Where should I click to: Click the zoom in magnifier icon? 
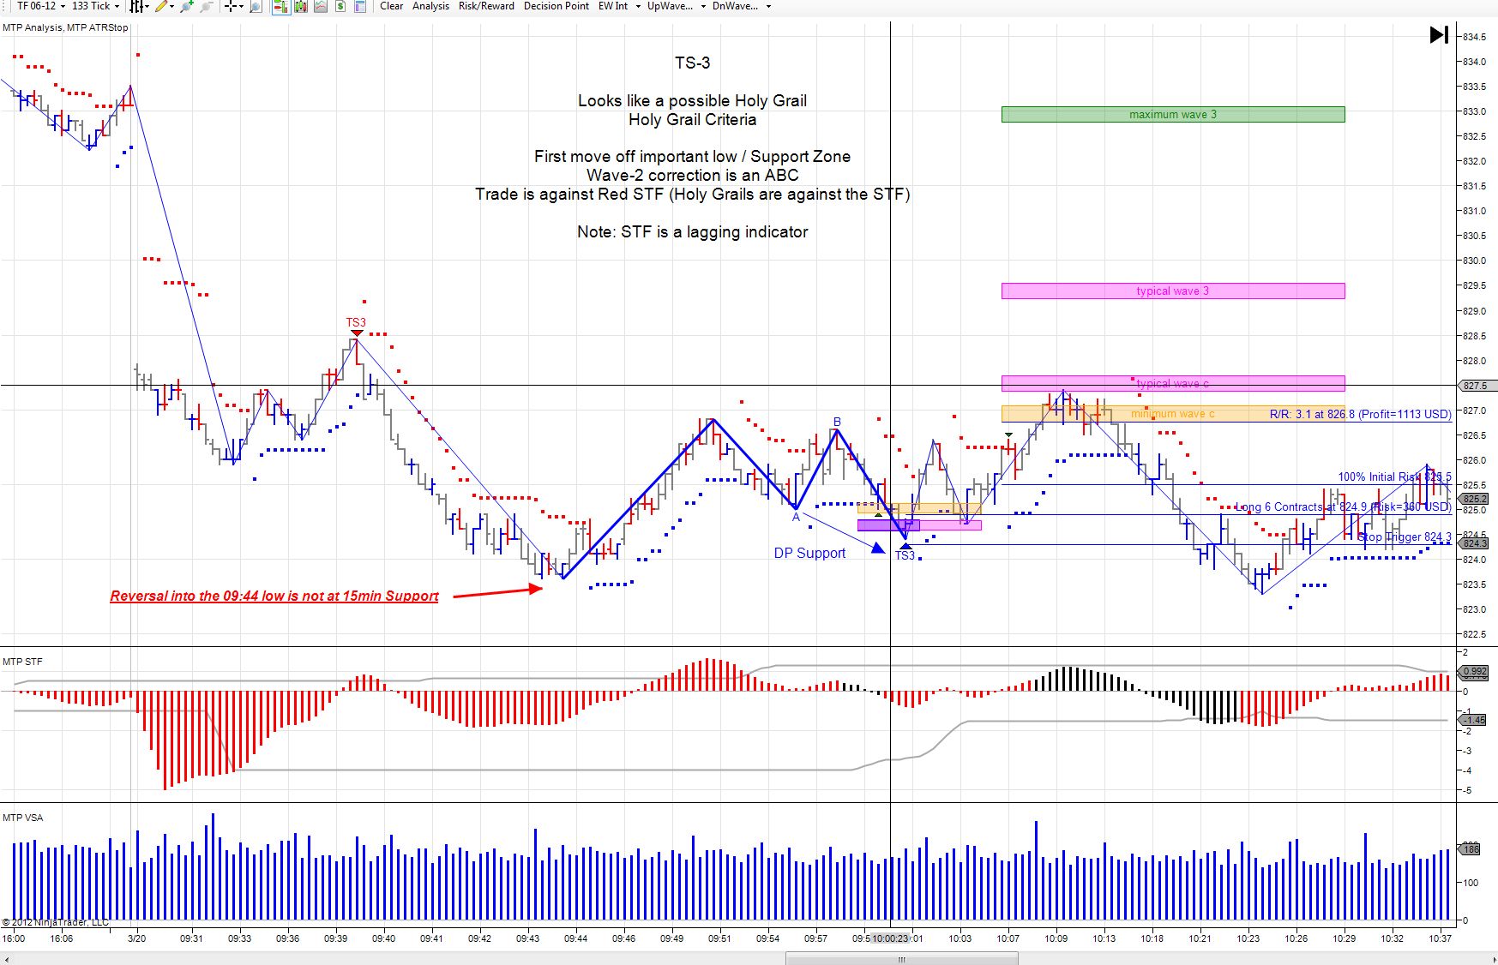point(186,6)
